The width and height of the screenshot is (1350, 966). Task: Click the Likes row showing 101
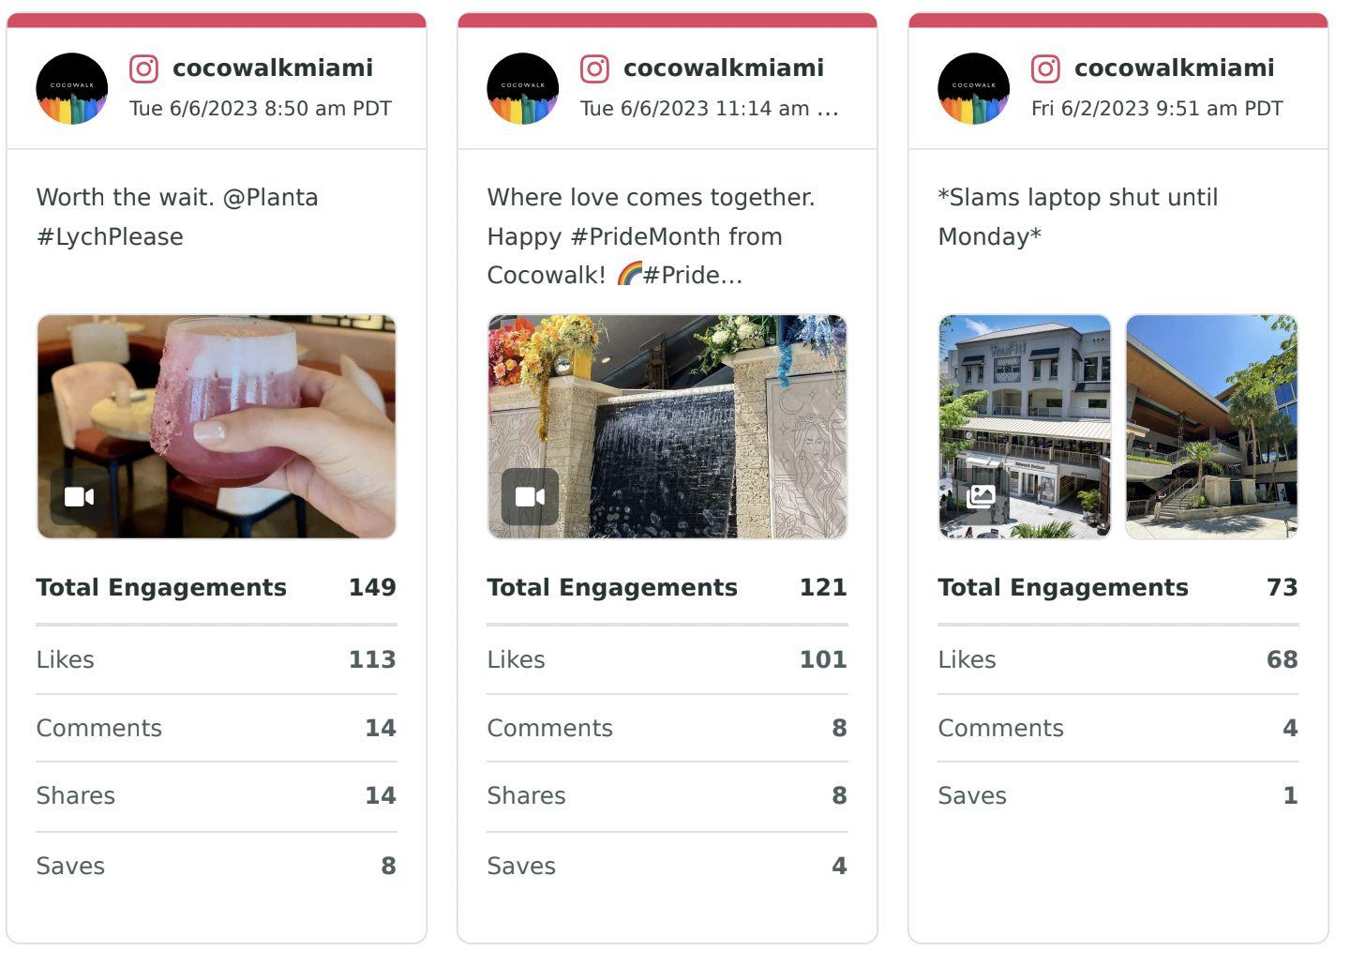point(667,659)
